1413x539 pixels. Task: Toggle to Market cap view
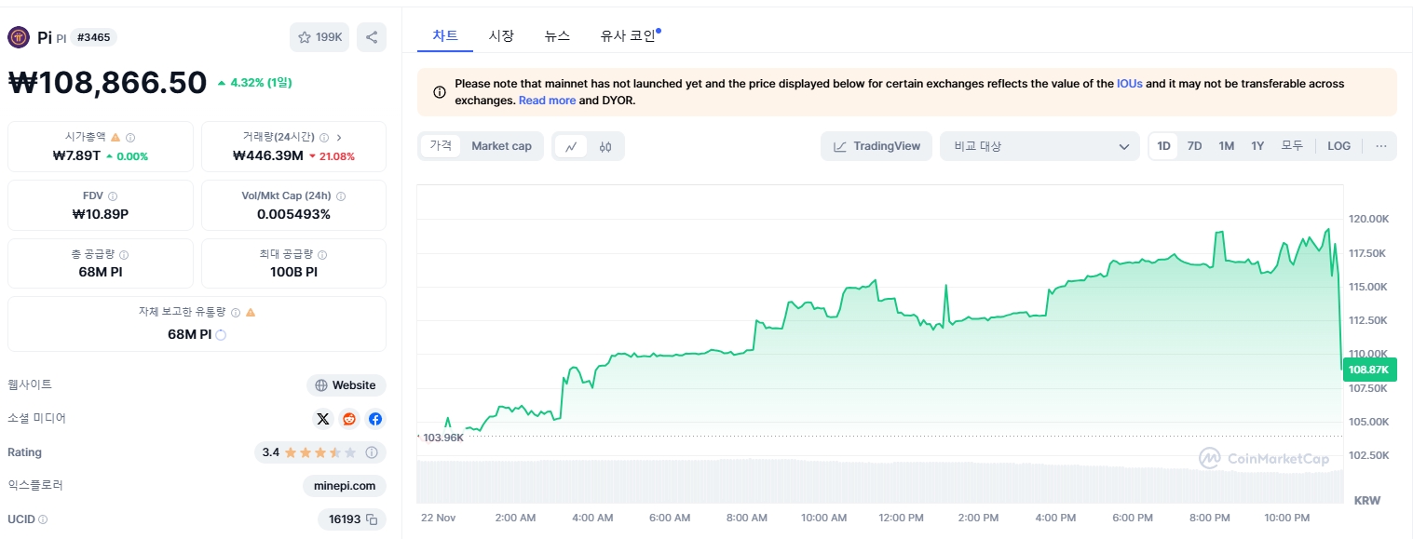pos(501,146)
